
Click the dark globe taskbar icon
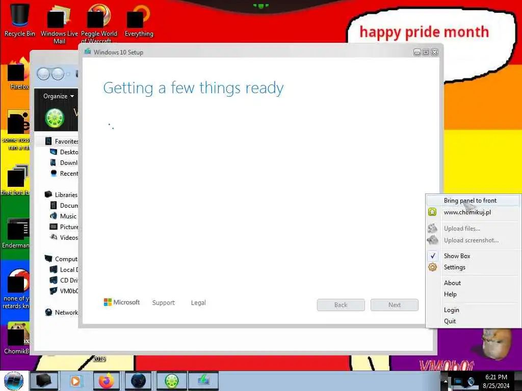[x=139, y=381]
